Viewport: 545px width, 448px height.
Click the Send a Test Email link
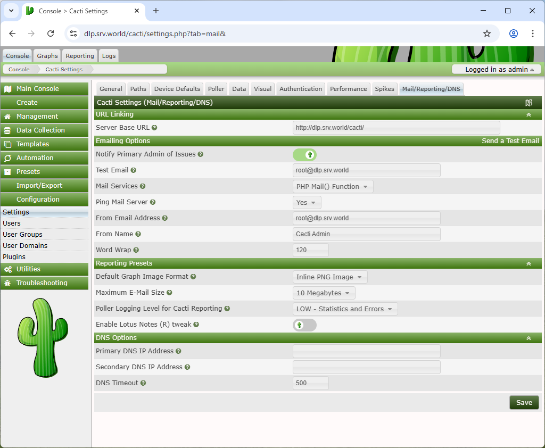point(510,141)
